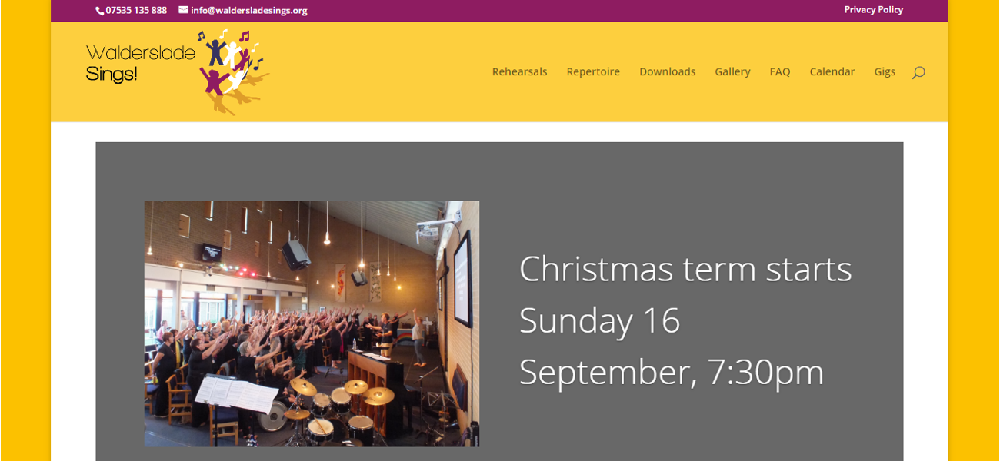Click the choir rehearsal photo
1000x461 pixels.
click(x=312, y=323)
